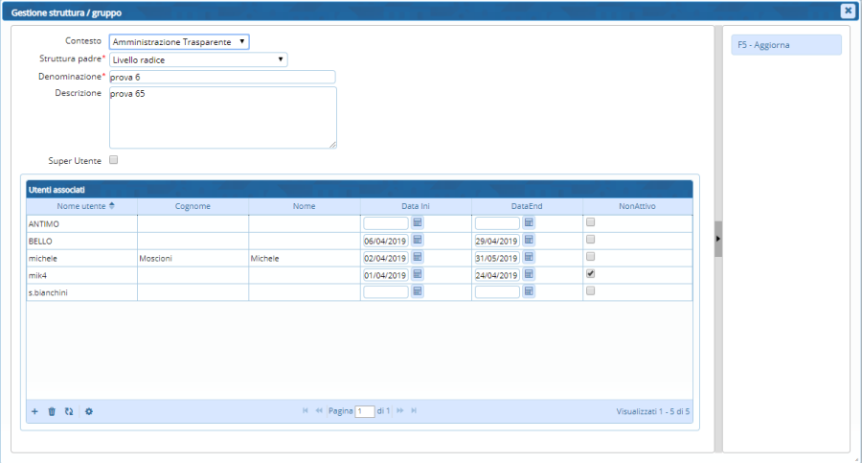Open the Struttura padre dropdown
This screenshot has height=463, width=862.
pyautogui.click(x=198, y=59)
